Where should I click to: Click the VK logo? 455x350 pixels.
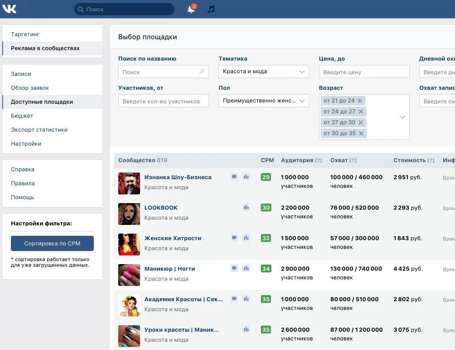tap(9, 9)
